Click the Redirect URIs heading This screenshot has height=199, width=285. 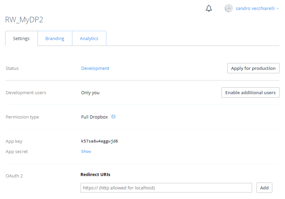95,174
